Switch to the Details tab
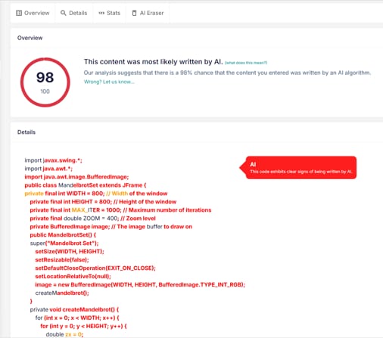The image size is (383, 338). tap(74, 13)
